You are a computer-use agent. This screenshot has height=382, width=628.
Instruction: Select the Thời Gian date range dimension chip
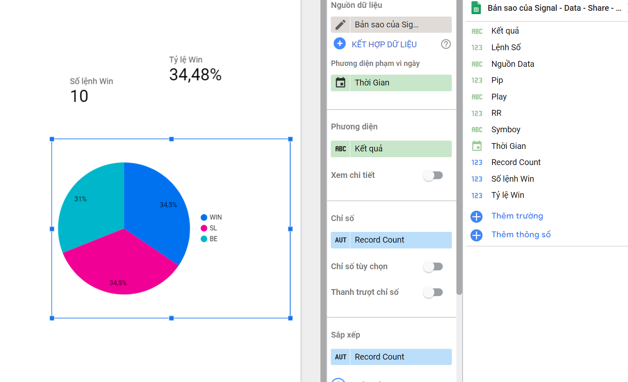[x=391, y=83]
